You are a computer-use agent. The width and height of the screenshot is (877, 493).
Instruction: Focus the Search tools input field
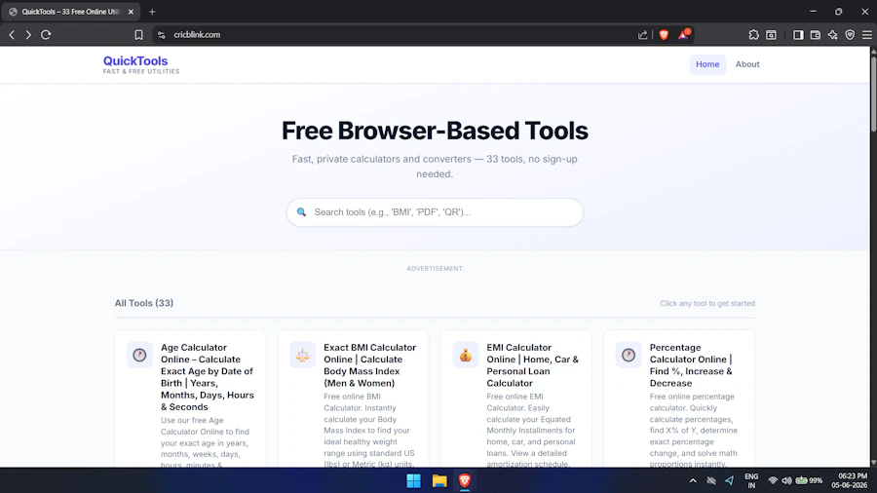[435, 212]
